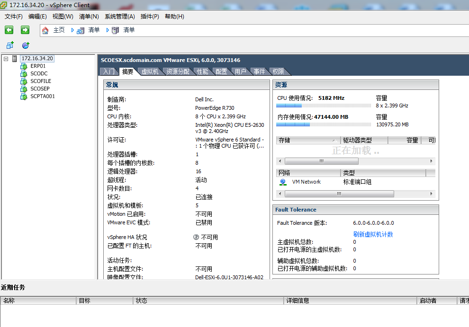Click the vSphere HA status question icon
Image resolution: width=469 pixels, height=327 pixels.
click(x=196, y=237)
